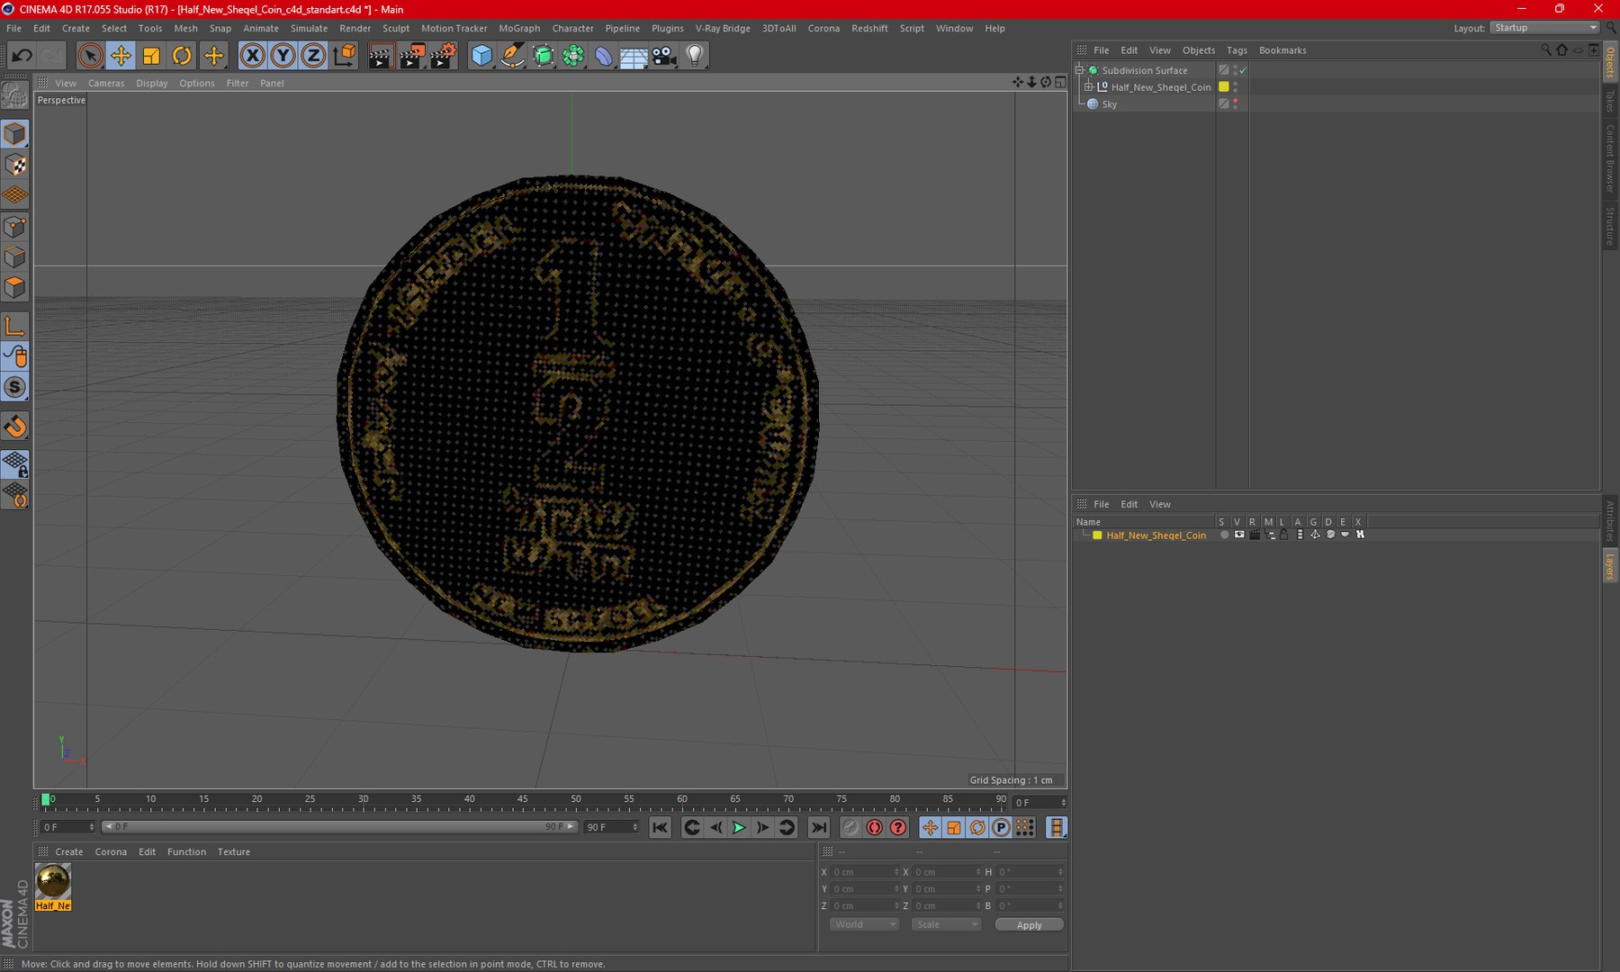Open the World coordinate system dropdown
The height and width of the screenshot is (972, 1620).
[x=864, y=924]
